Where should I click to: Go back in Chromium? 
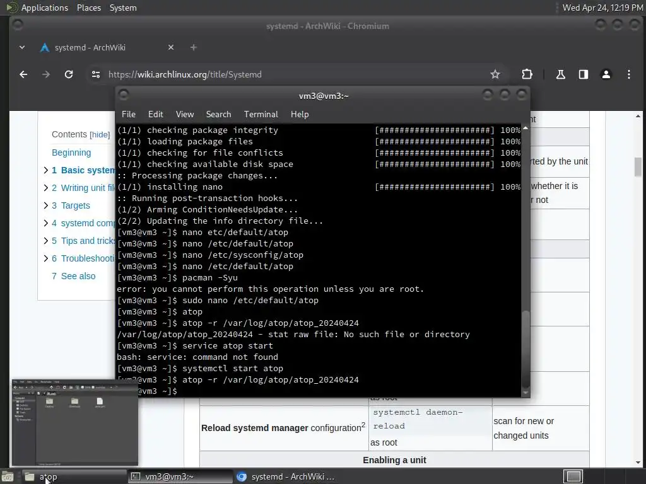[x=23, y=74]
